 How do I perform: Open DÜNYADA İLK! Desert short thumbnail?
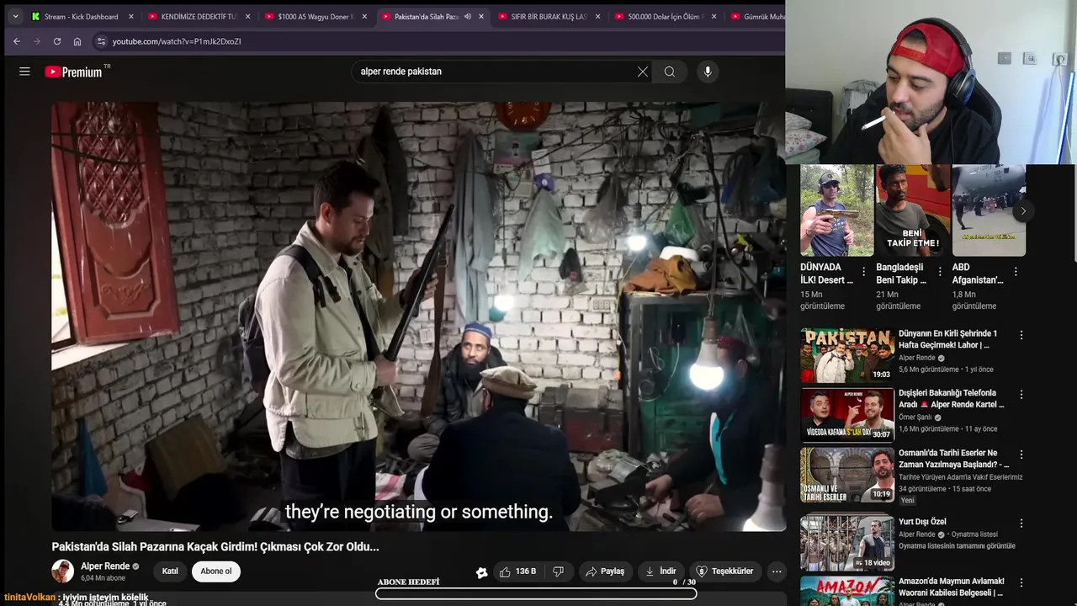(837, 210)
